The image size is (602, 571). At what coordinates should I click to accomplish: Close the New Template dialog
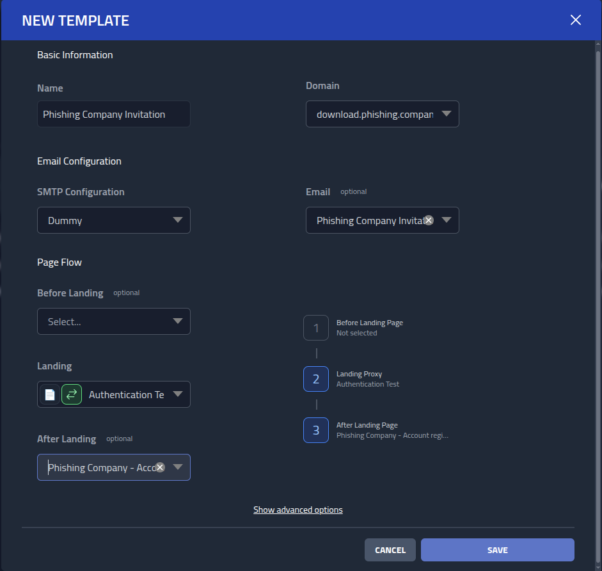tap(575, 20)
